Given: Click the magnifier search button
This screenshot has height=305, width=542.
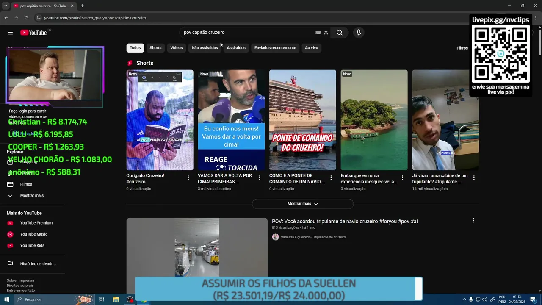Looking at the screenshot, I should 340,33.
